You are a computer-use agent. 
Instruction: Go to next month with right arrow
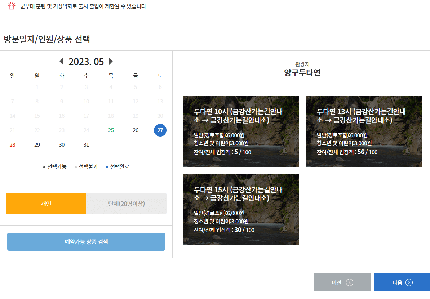pos(111,61)
